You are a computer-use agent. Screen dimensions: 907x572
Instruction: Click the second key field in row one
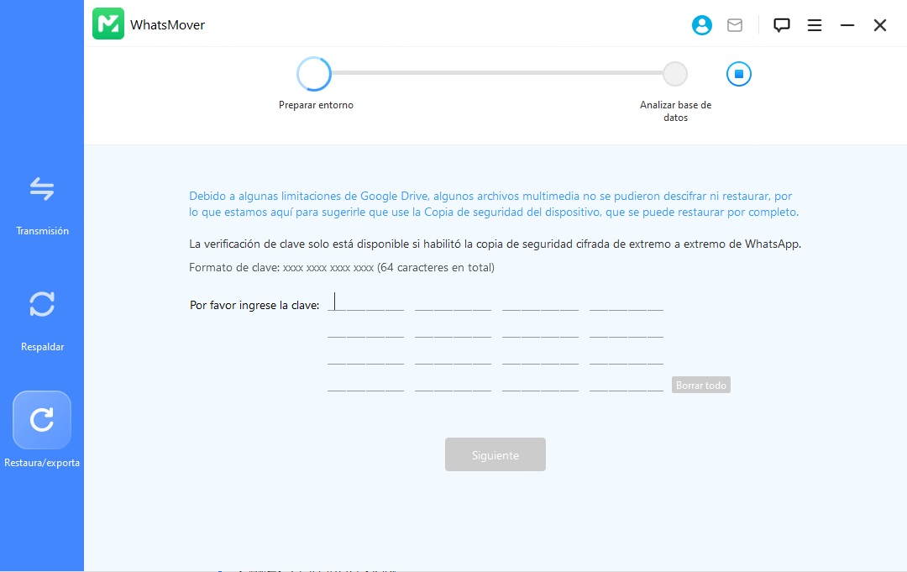(x=453, y=302)
